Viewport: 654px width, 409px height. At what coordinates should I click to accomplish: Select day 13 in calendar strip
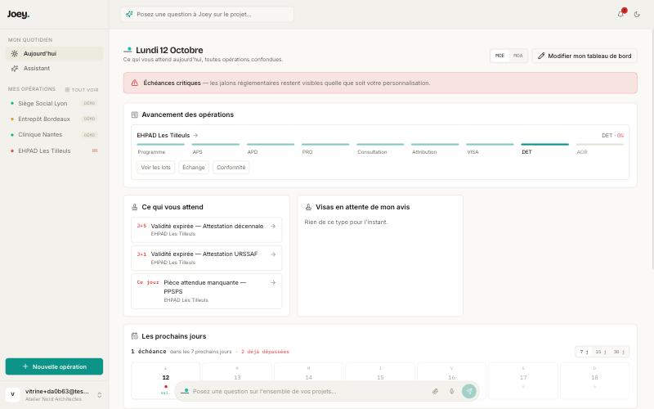(x=237, y=380)
